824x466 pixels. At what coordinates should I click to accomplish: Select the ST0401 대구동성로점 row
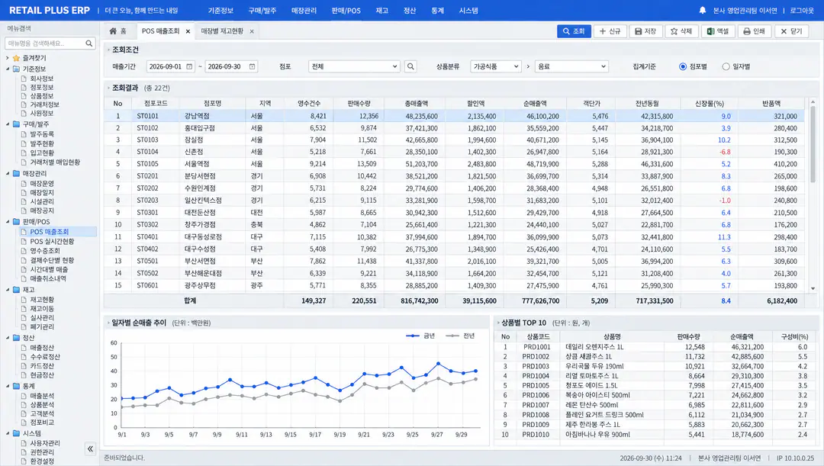454,237
